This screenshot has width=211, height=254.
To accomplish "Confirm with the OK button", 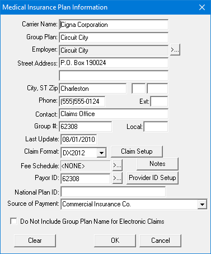I will 115,241.
